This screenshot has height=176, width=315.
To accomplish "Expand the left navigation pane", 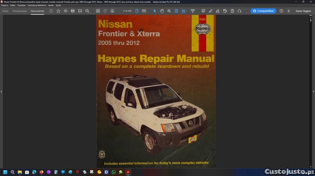I will (x=1, y=91).
